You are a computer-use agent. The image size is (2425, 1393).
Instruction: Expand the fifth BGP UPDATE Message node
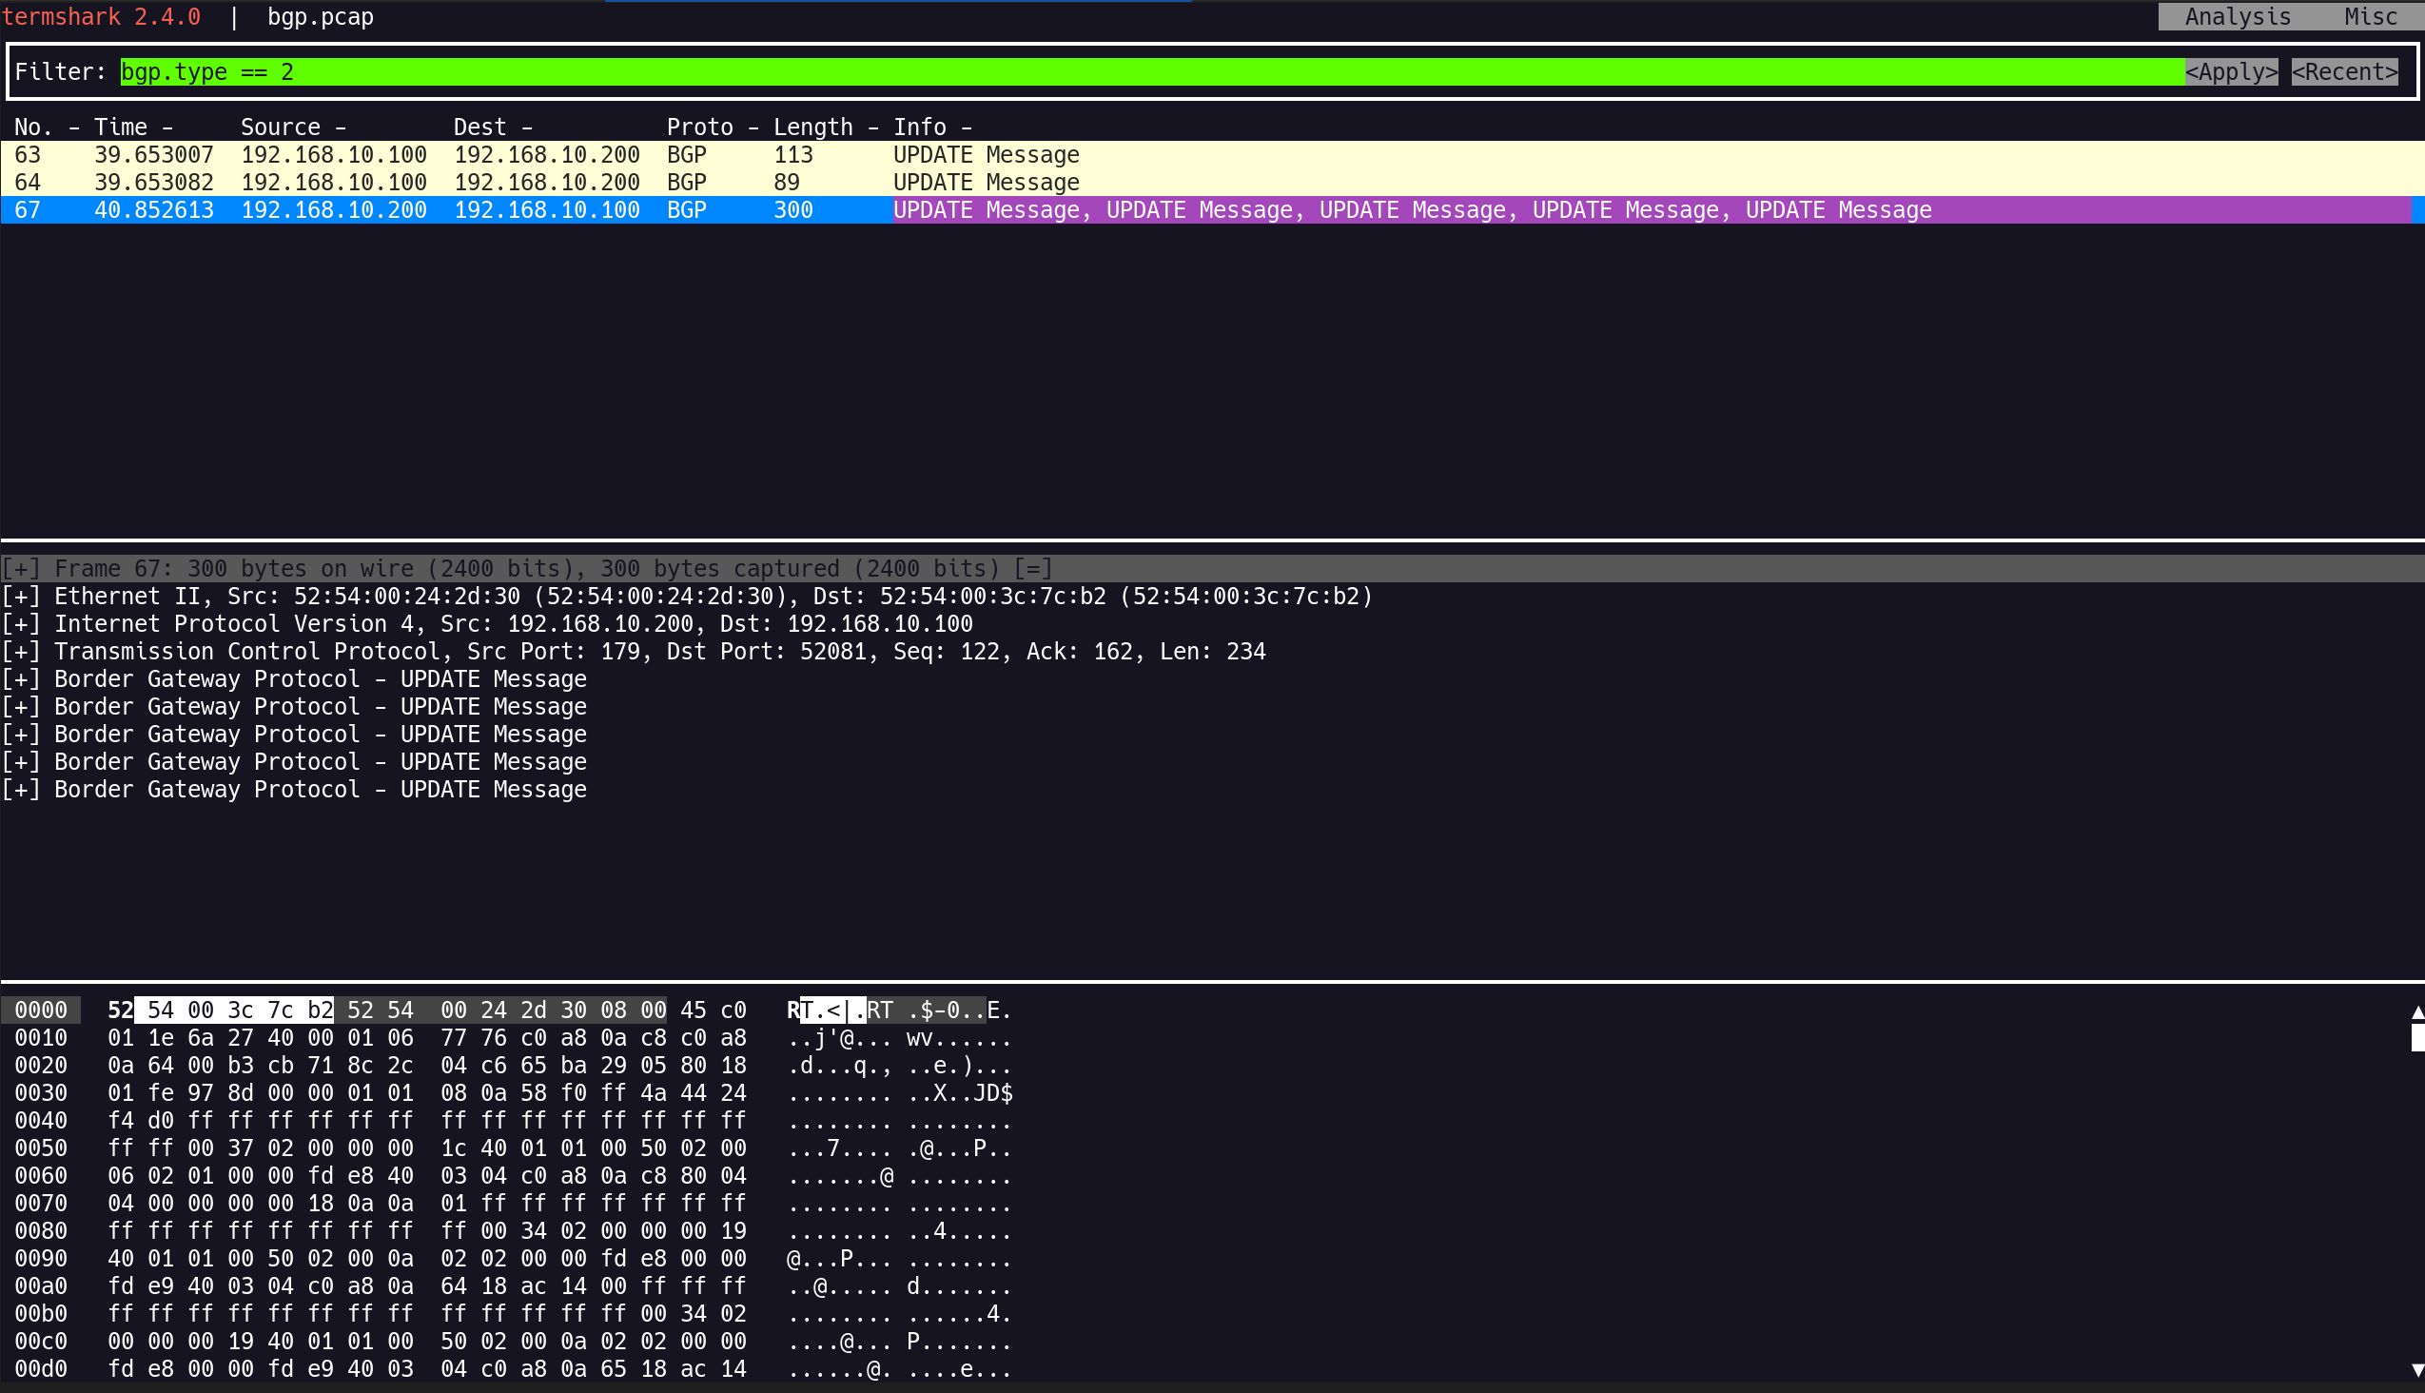[20, 792]
